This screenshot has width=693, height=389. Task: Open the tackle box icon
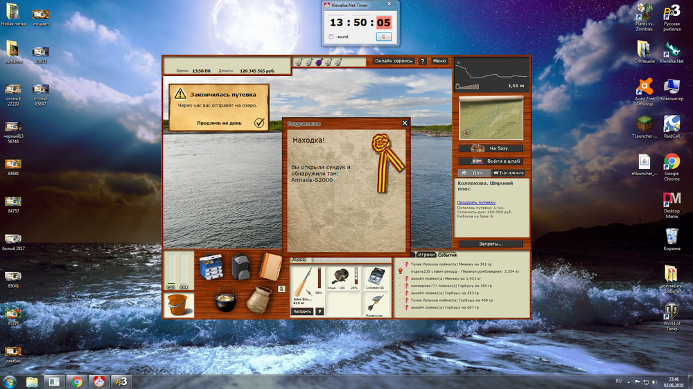click(x=210, y=267)
